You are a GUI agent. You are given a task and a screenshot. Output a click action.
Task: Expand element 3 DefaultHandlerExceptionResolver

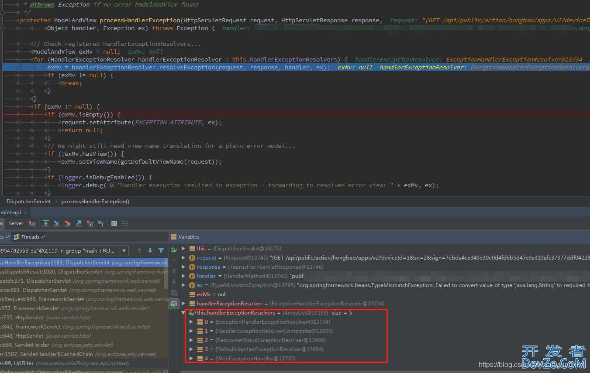click(x=191, y=349)
